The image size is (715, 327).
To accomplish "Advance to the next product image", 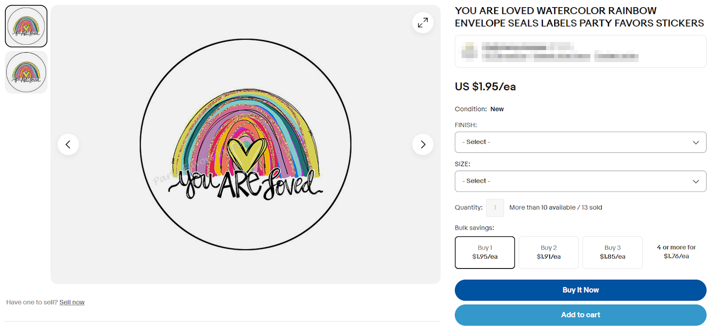I will [x=423, y=144].
